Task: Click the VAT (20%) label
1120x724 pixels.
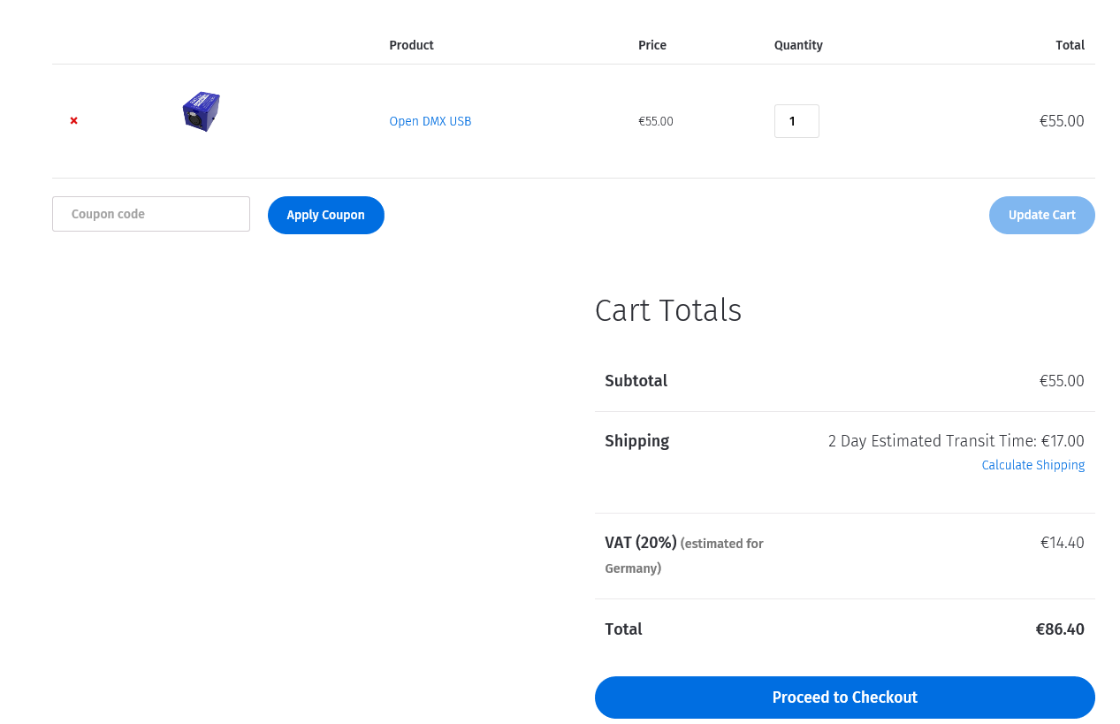Action: (641, 543)
